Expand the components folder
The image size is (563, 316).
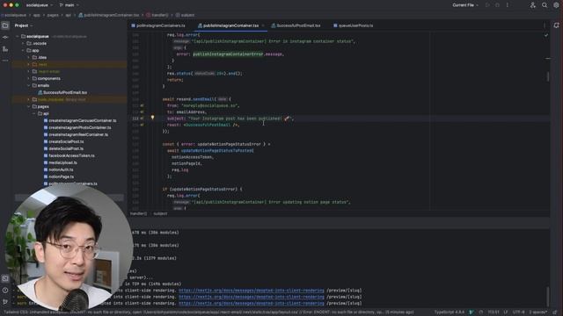[29, 78]
